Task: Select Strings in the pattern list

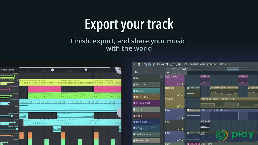Action: [146, 128]
